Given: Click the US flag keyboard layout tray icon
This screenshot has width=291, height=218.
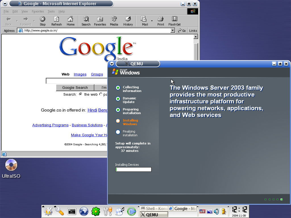Looking at the screenshot, I should click(x=202, y=211).
